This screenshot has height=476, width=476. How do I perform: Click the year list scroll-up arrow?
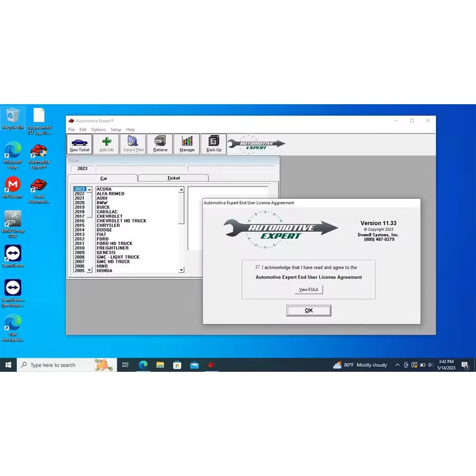89,189
